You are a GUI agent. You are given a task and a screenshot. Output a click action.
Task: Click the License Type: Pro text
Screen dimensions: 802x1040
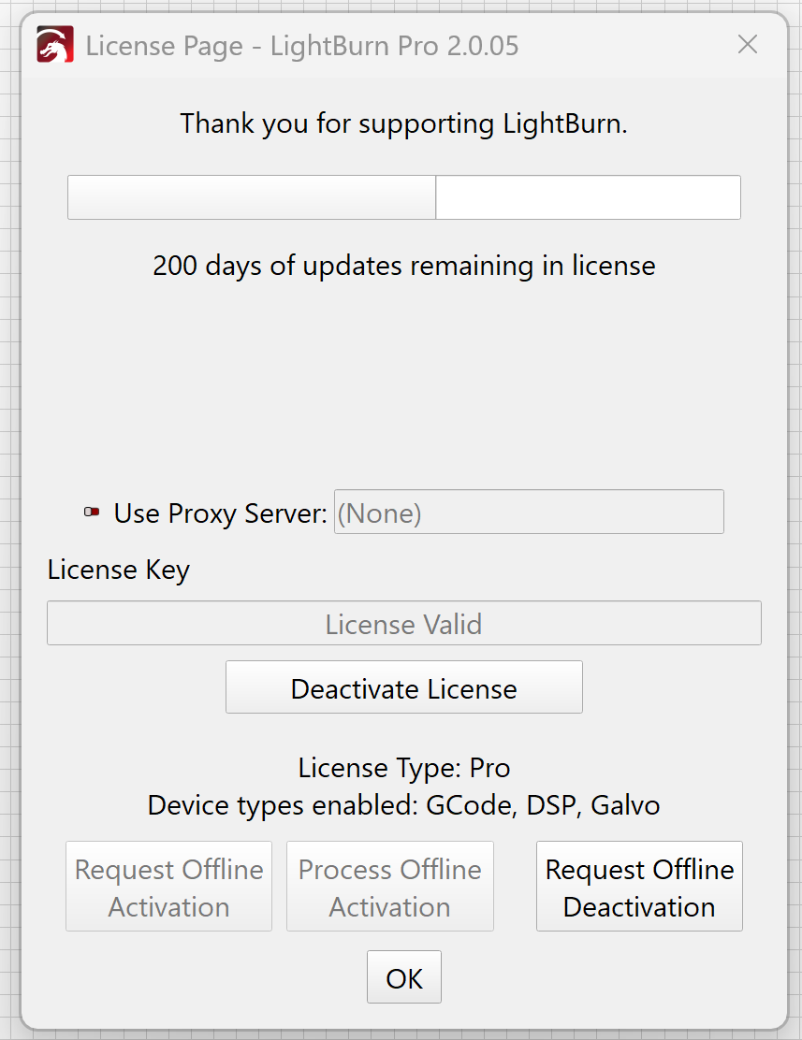tap(403, 768)
